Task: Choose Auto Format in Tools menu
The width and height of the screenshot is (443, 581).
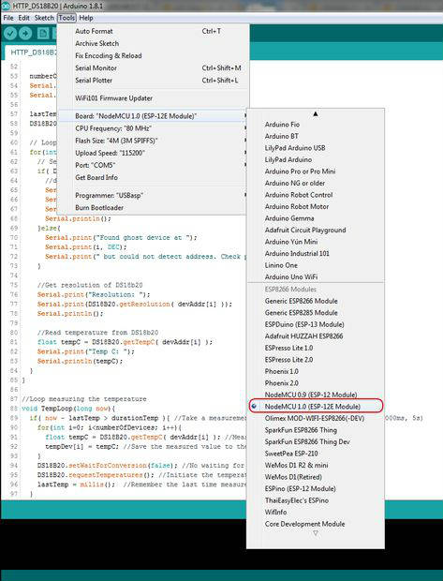Action: click(153, 31)
